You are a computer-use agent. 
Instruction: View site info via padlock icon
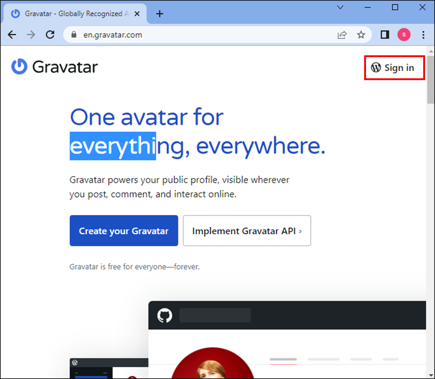(x=73, y=34)
